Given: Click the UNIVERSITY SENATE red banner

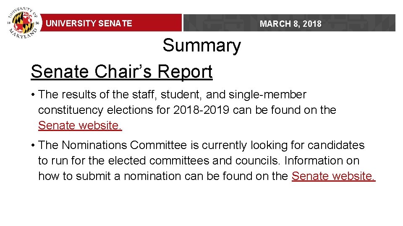Looking at the screenshot, I should 110,23.
